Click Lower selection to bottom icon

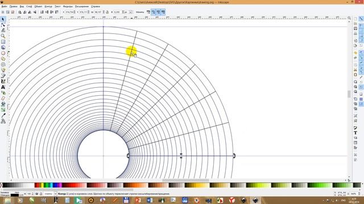pos(42,12)
